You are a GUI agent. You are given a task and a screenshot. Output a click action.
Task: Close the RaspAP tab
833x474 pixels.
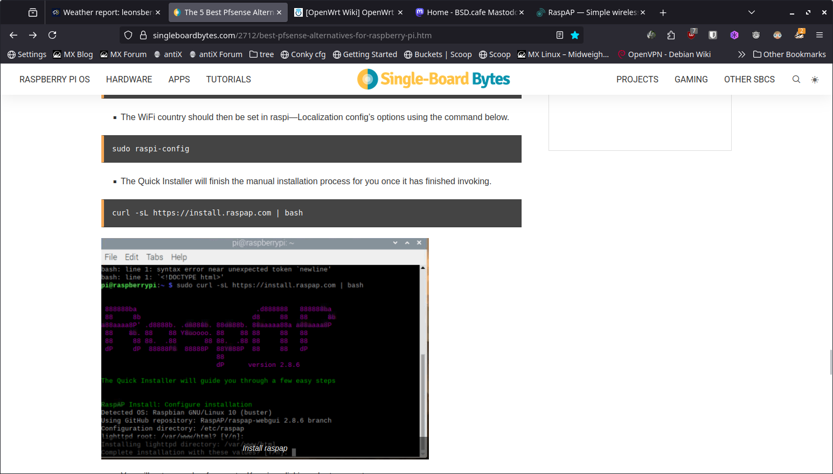click(643, 12)
